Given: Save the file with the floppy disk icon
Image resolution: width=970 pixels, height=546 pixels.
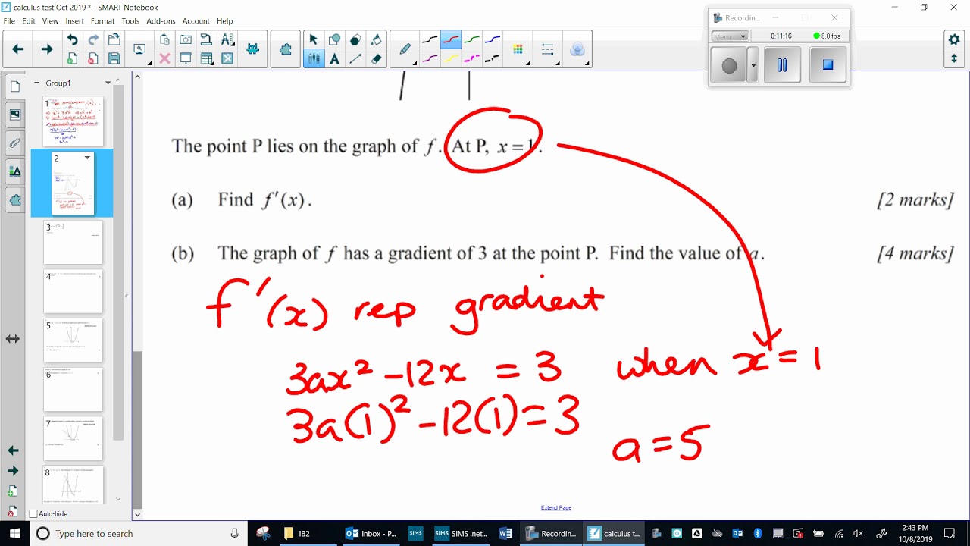Looking at the screenshot, I should 114,58.
